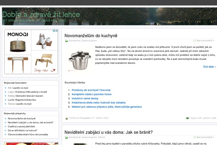Open Domácnost category in Neviditelní zabijáci post
The width and height of the screenshot is (217, 145).
pos(75,137)
